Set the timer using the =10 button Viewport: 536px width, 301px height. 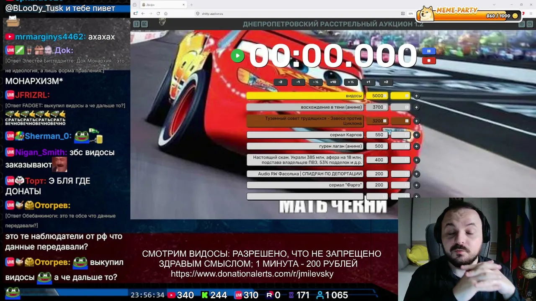click(333, 82)
